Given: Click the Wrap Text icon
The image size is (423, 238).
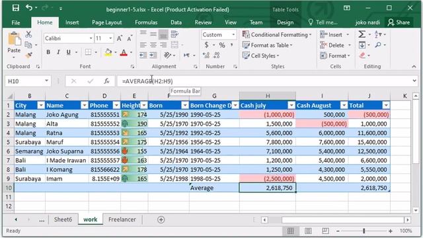Looking at the screenshot, I should coord(174,34).
